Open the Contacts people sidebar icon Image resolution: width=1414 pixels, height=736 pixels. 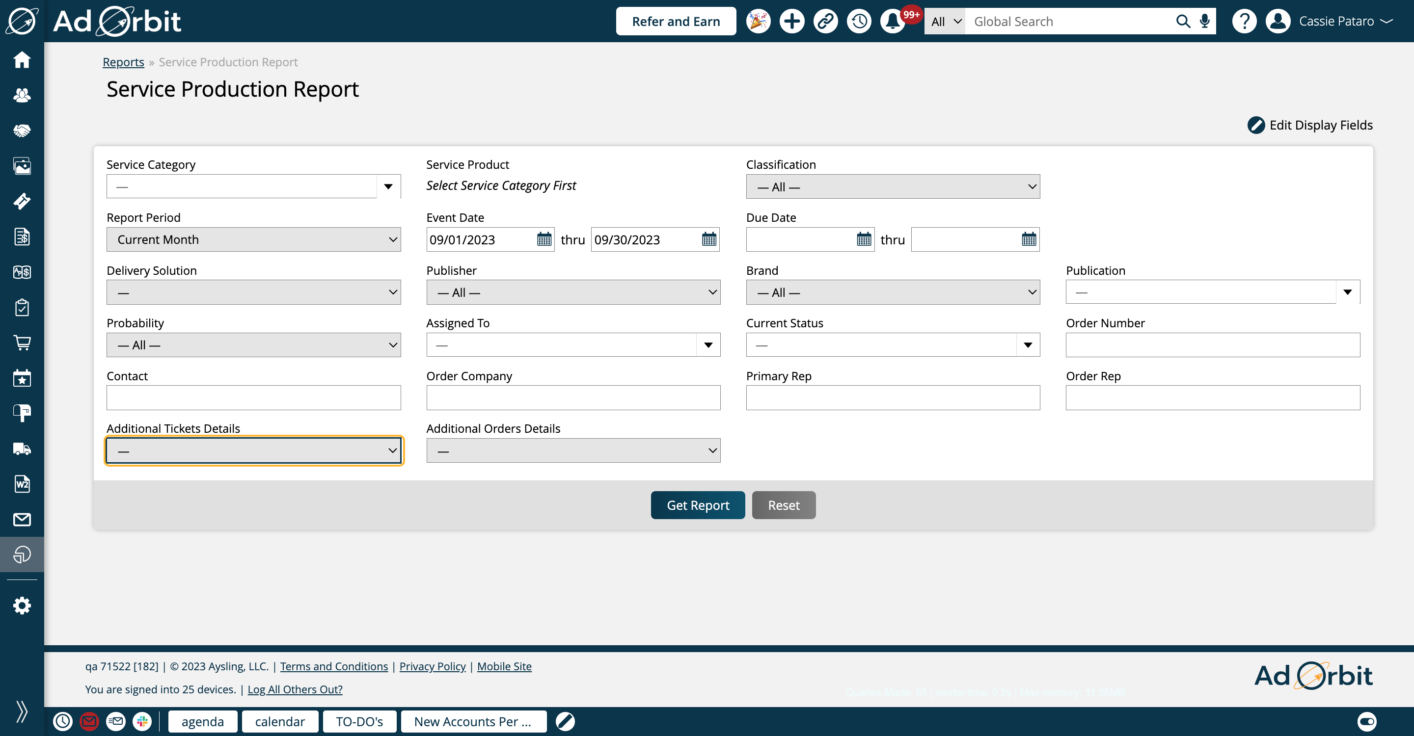click(x=22, y=95)
